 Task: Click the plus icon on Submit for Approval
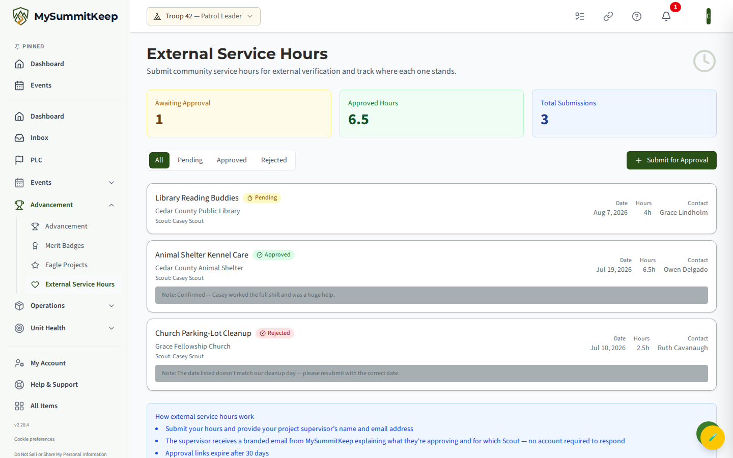[639, 160]
